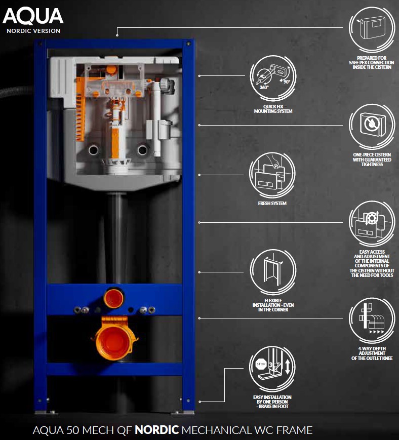This screenshot has height=440, width=399.
Task: Click 'EASY INSTALLATION BY ONE PERSON' caption
Action: 272,402
